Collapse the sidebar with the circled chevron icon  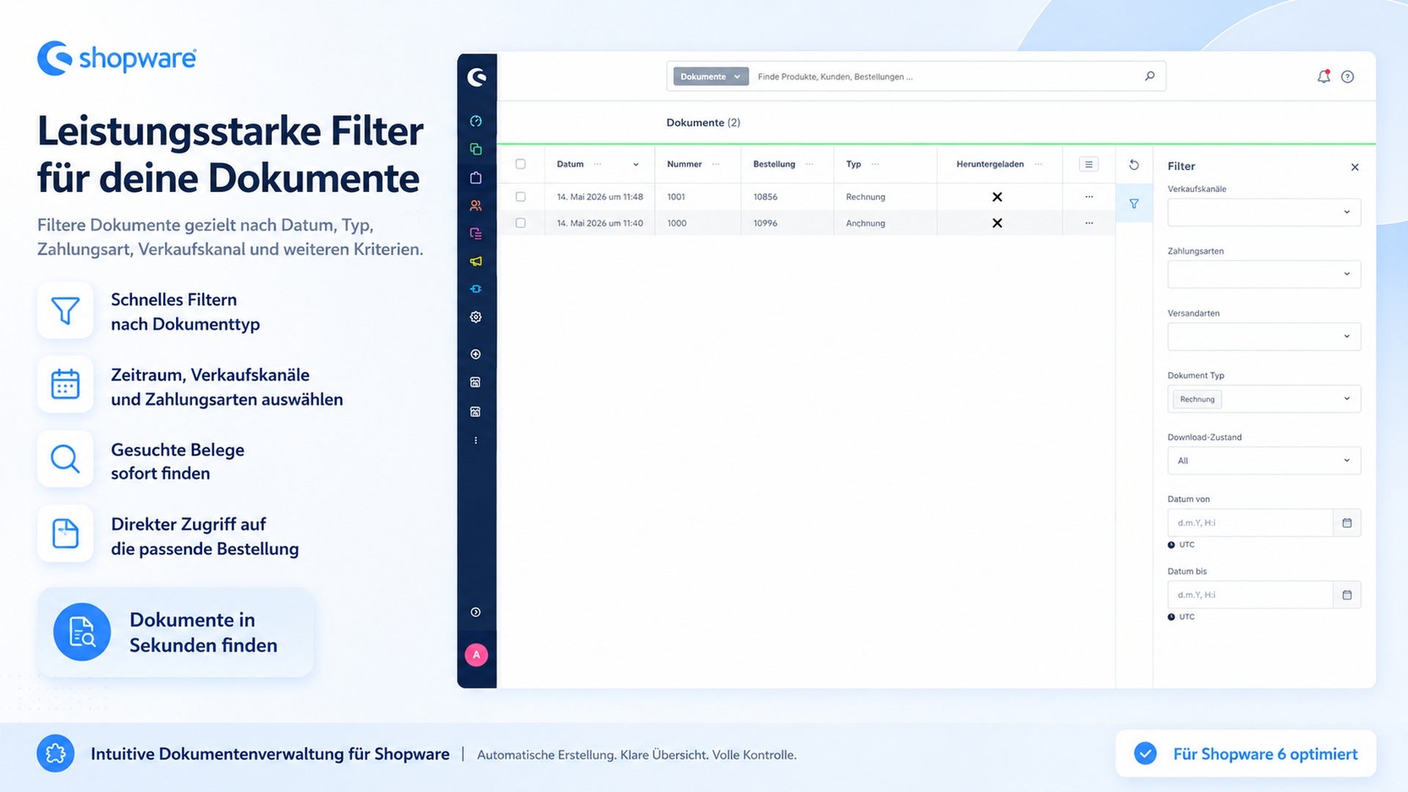click(476, 612)
